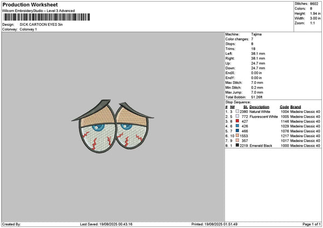Click thread code '1029'
323x228 pixels.
point(285,126)
